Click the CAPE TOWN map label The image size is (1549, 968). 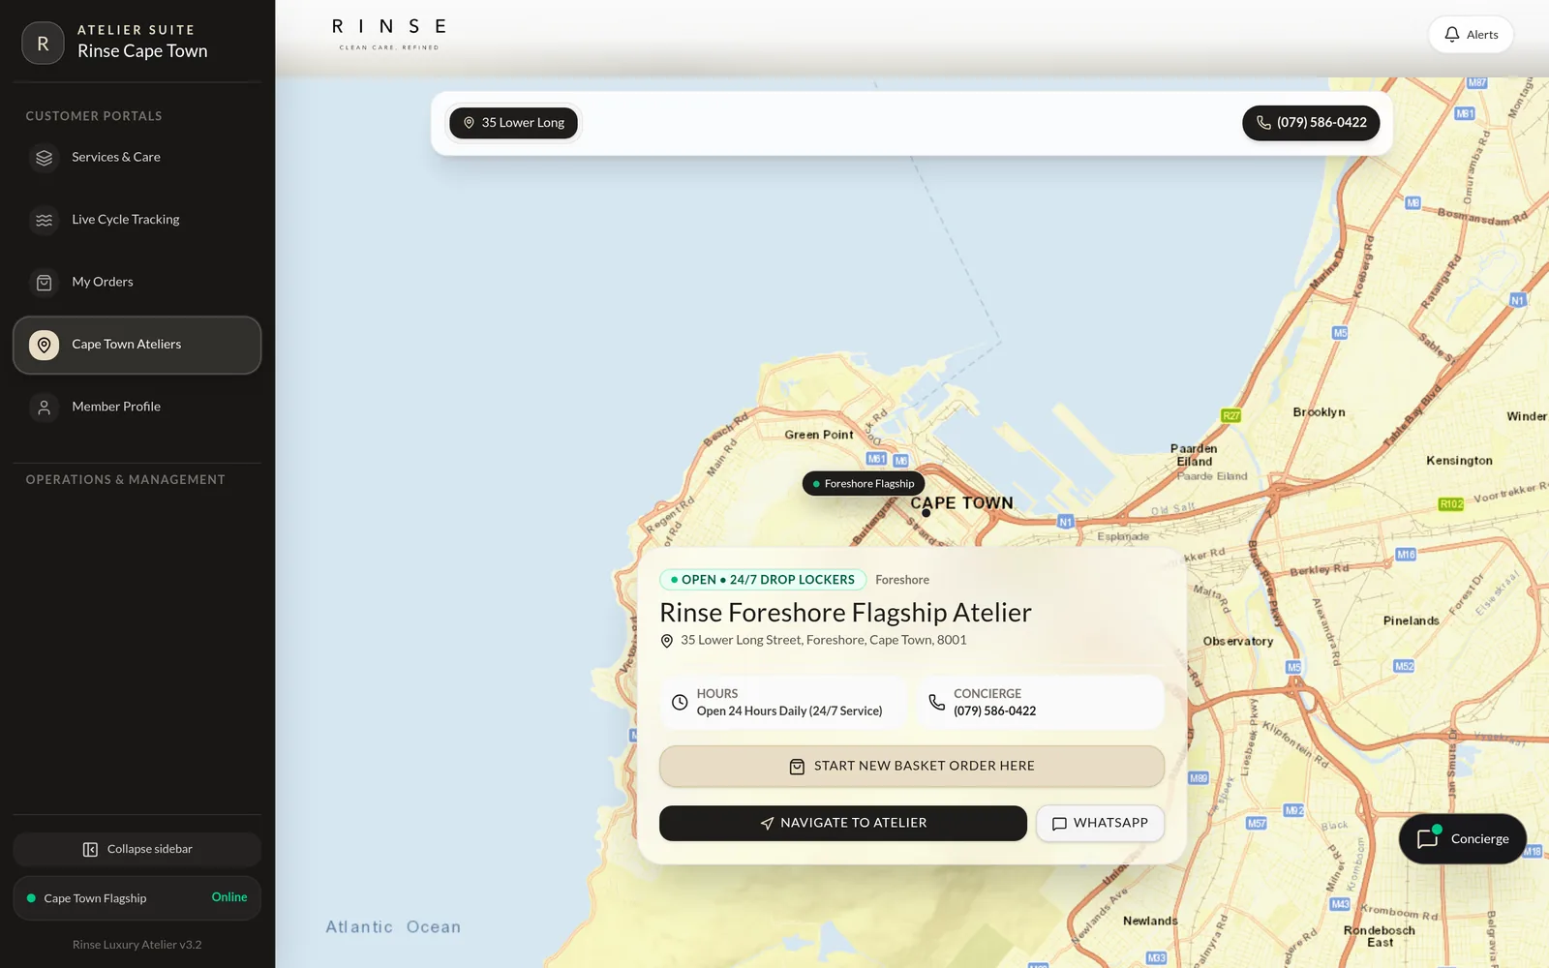pos(961,502)
